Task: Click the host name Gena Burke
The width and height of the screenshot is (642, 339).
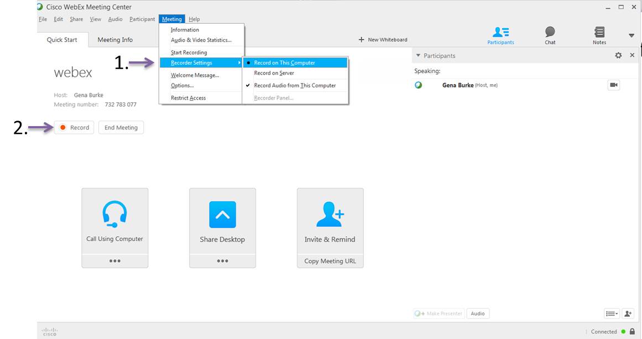Action: coord(89,95)
